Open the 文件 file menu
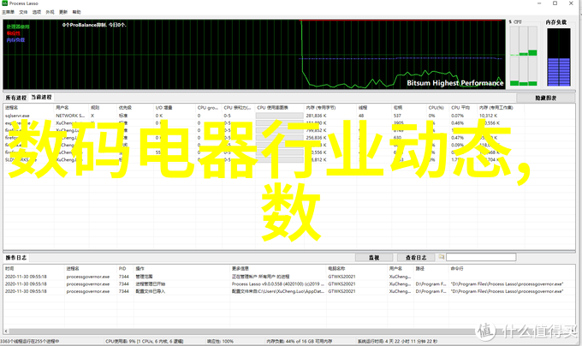 (23, 12)
